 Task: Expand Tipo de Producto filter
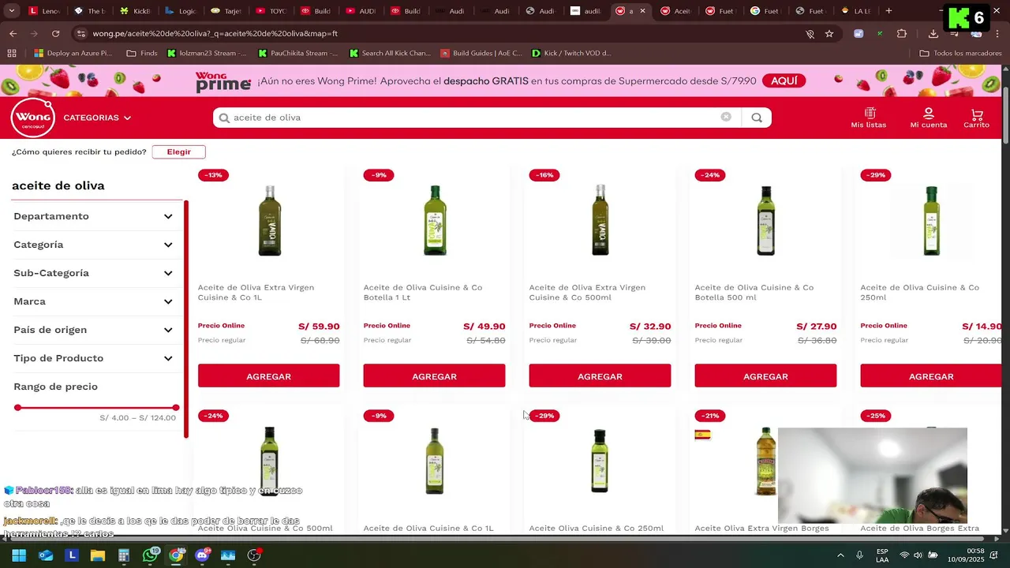tap(93, 358)
